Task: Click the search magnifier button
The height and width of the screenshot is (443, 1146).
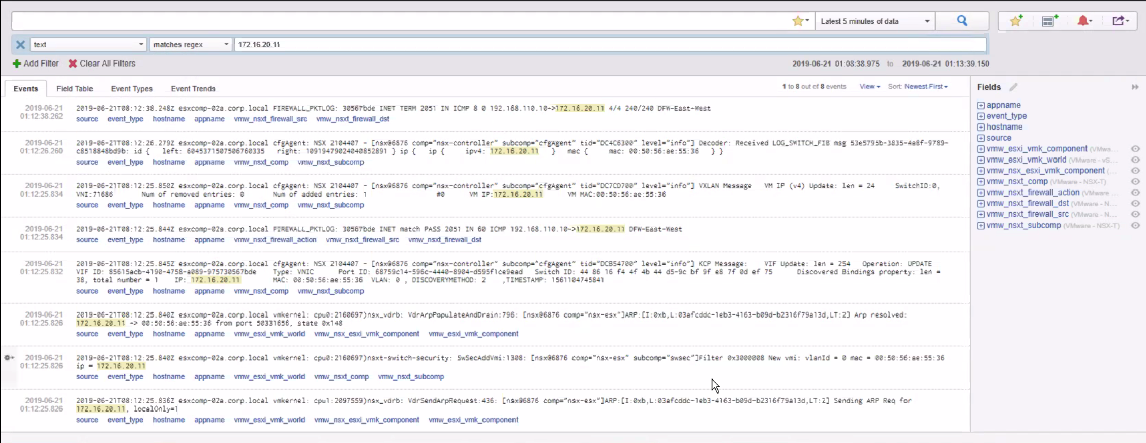Action: tap(961, 21)
